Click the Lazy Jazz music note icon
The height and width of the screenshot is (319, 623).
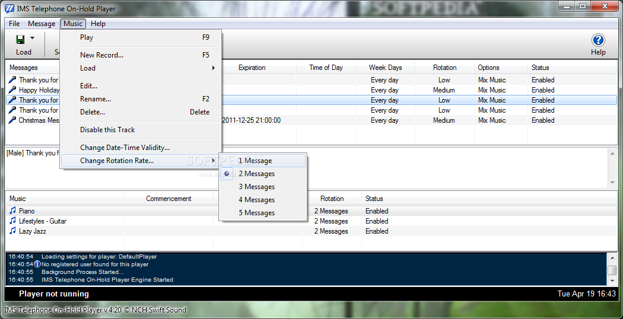click(12, 231)
